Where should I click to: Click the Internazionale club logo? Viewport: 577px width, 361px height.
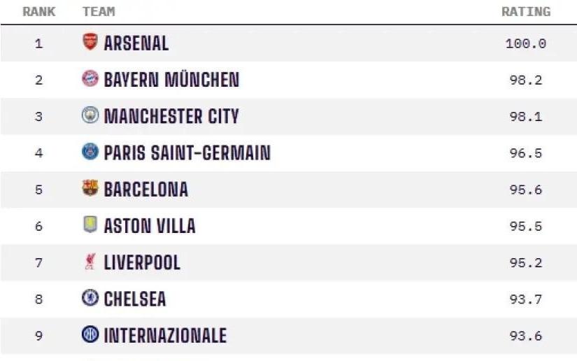point(90,335)
